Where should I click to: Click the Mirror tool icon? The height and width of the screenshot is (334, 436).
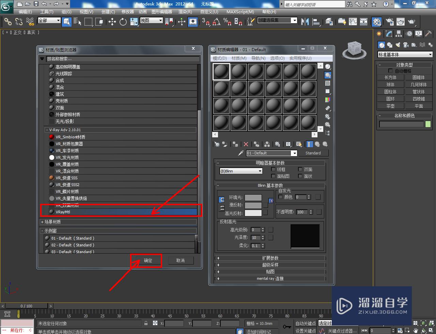[305, 22]
